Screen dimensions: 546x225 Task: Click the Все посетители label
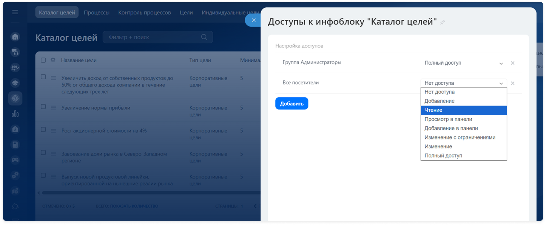tap(301, 83)
